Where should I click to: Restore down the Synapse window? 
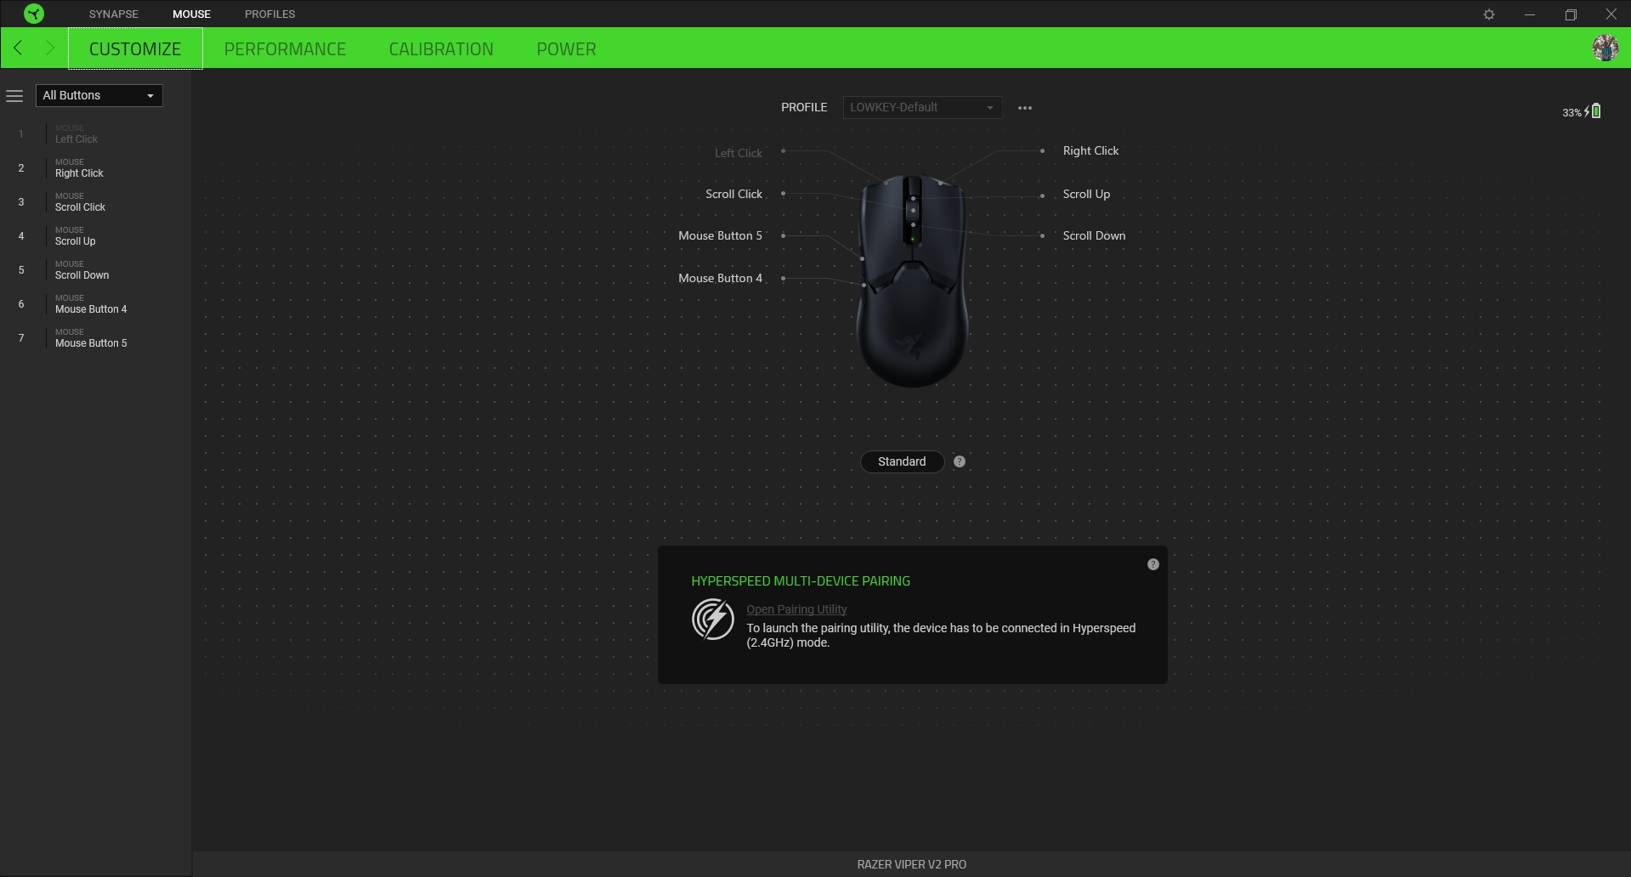click(1571, 14)
